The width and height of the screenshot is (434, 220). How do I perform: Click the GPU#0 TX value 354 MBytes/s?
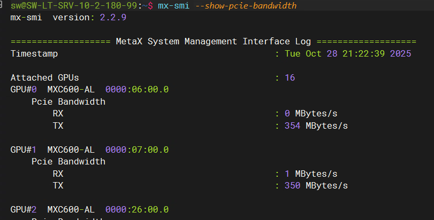coord(316,126)
